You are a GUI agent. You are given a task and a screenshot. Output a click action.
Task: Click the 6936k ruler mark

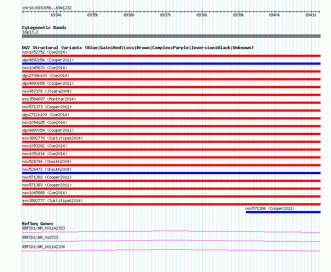click(x=129, y=15)
